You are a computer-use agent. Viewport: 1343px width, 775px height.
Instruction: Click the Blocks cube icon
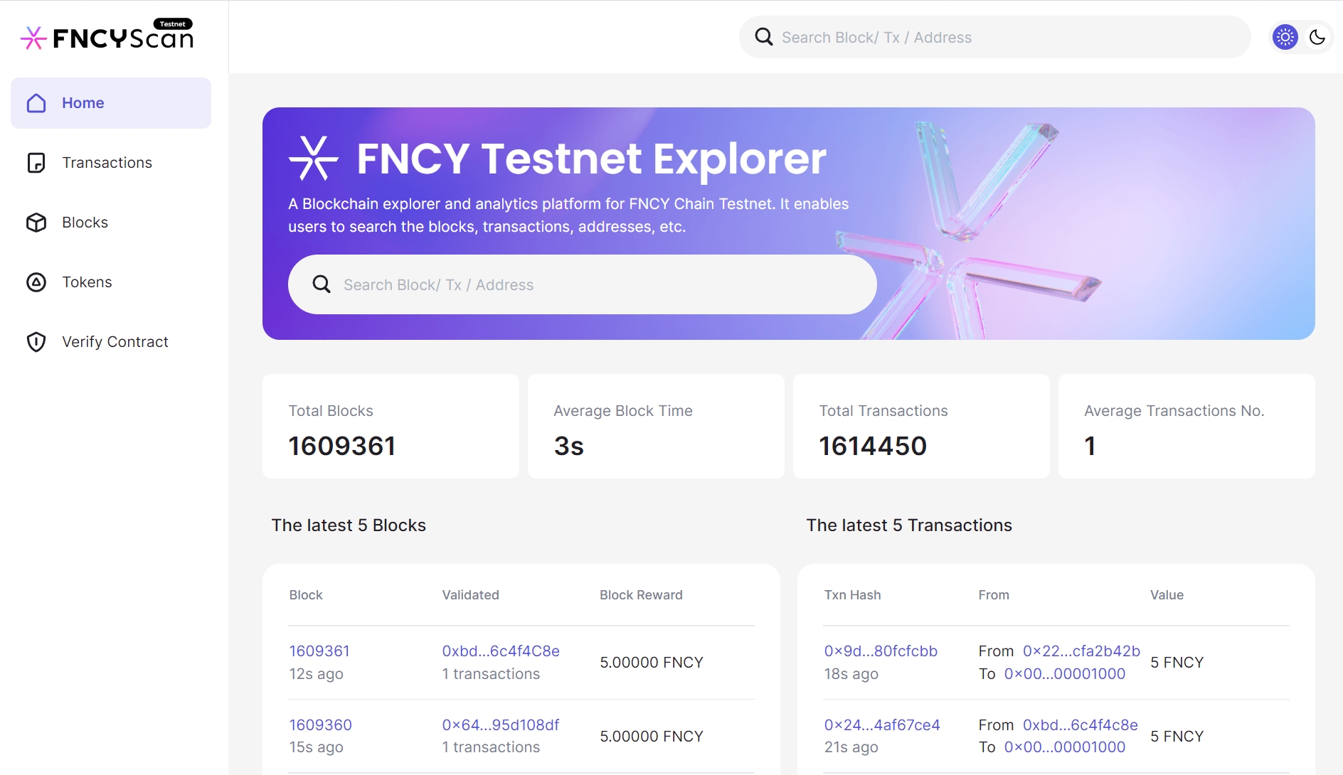(x=36, y=223)
